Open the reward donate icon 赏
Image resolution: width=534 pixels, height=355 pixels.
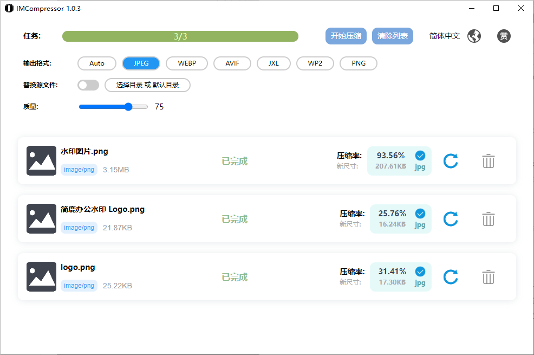[x=504, y=36]
